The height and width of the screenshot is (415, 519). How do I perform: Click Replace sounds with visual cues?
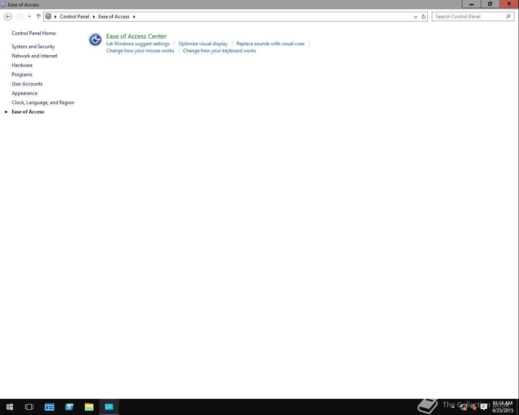(x=270, y=44)
